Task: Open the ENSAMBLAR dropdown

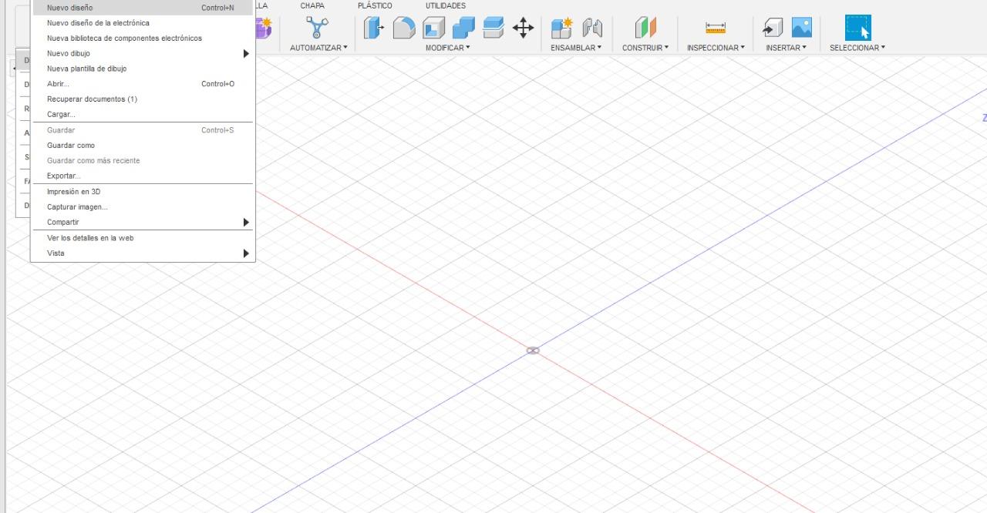Action: point(576,48)
